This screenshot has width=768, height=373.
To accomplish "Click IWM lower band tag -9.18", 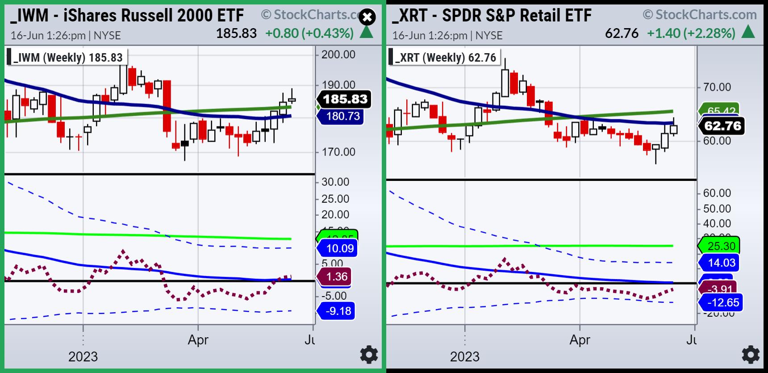I will coord(336,311).
